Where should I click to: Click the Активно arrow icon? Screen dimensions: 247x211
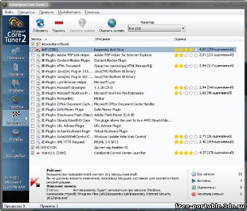coord(194,181)
